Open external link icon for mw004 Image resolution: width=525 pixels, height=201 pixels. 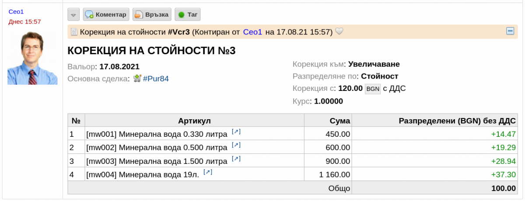[208, 172]
